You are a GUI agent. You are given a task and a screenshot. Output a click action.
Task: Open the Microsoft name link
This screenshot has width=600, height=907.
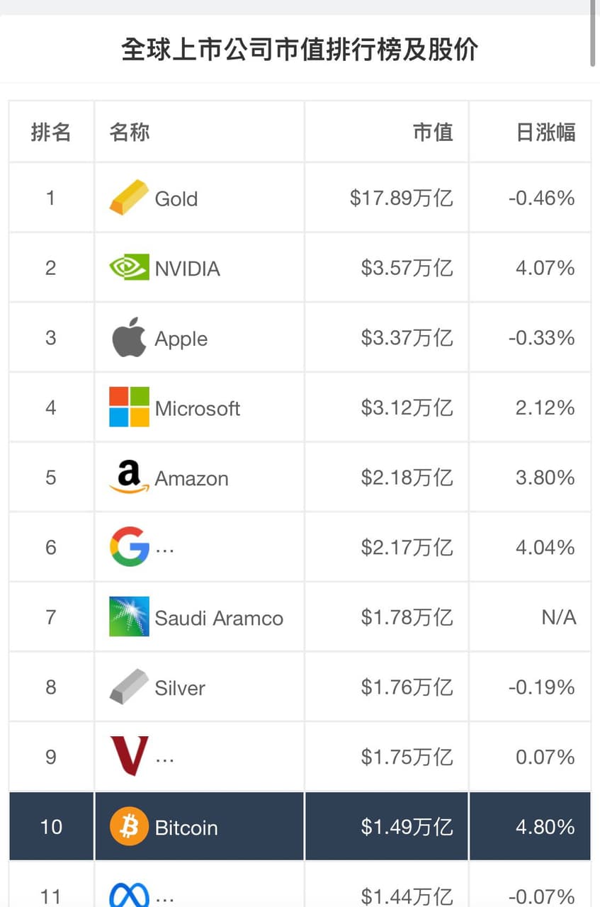[198, 408]
